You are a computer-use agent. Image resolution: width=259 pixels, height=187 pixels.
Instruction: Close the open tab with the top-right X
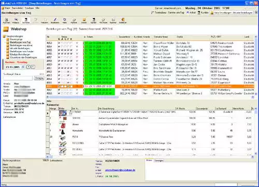tap(256, 12)
